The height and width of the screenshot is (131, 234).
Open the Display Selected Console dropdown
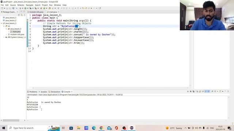[218, 91]
